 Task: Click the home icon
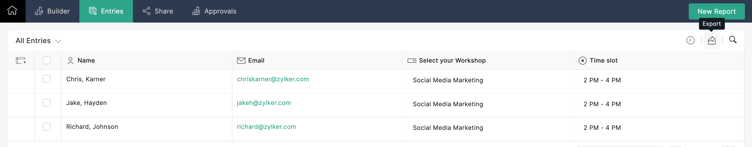(12, 11)
